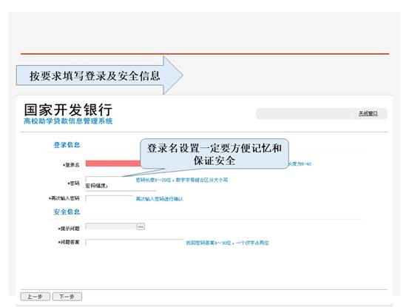
Task: Click the ellipsis button beside 提示问题
Action: pyautogui.click(x=141, y=226)
